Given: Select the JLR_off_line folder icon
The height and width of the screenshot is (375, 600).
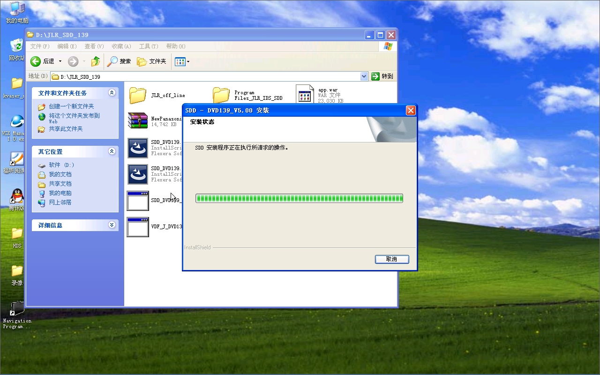Looking at the screenshot, I should tap(138, 95).
